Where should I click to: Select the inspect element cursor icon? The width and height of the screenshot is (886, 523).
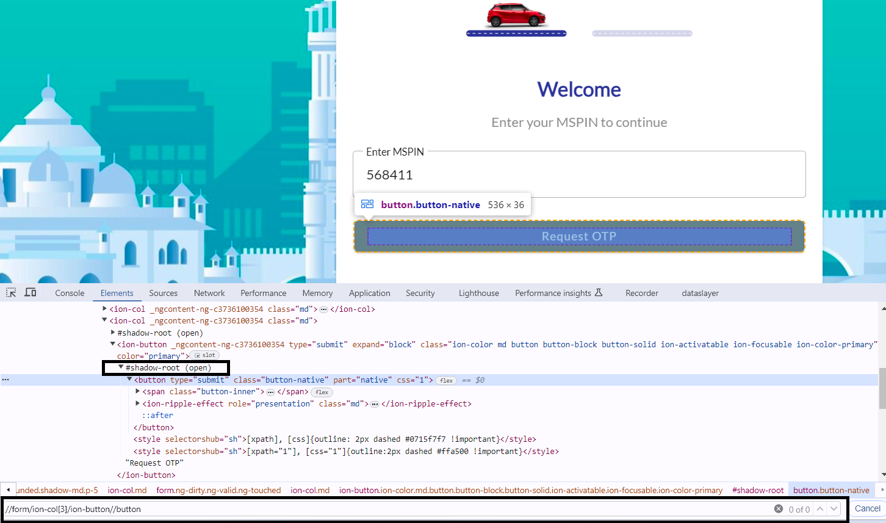(10, 292)
